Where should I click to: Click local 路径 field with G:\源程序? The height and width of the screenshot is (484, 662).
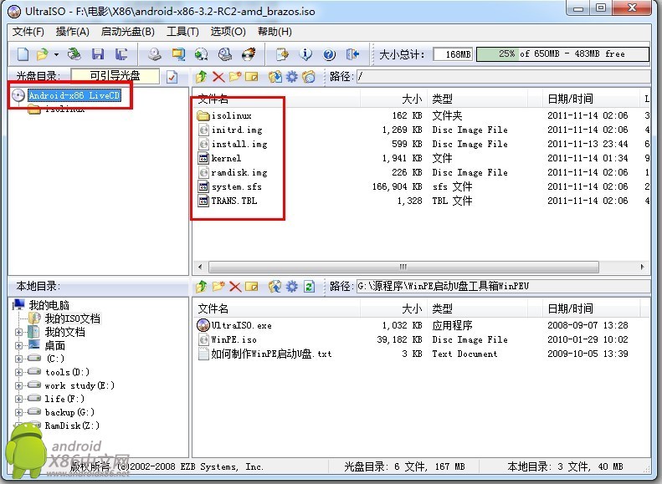pos(502,287)
